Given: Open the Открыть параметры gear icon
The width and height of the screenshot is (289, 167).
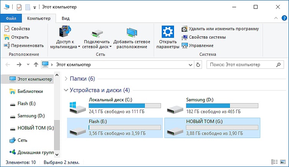Looking at the screenshot, I should (x=168, y=32).
